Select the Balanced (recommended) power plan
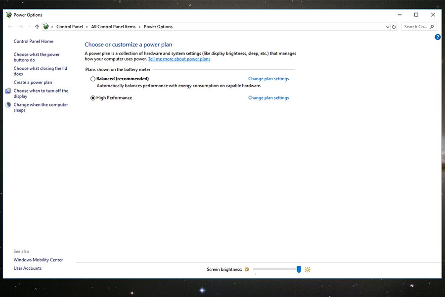Image resolution: width=445 pixels, height=297 pixels. pyautogui.click(x=93, y=79)
